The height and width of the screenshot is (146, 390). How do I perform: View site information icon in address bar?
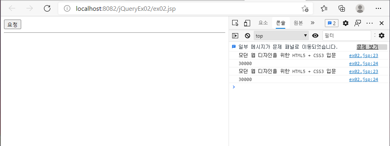coord(67,9)
